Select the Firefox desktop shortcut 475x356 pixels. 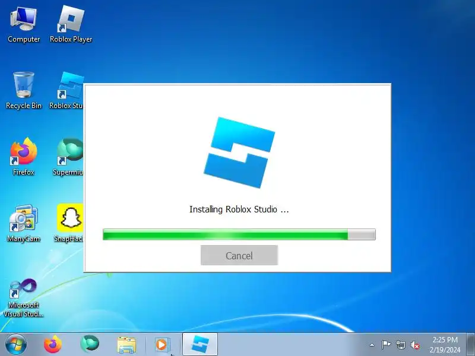pyautogui.click(x=24, y=157)
